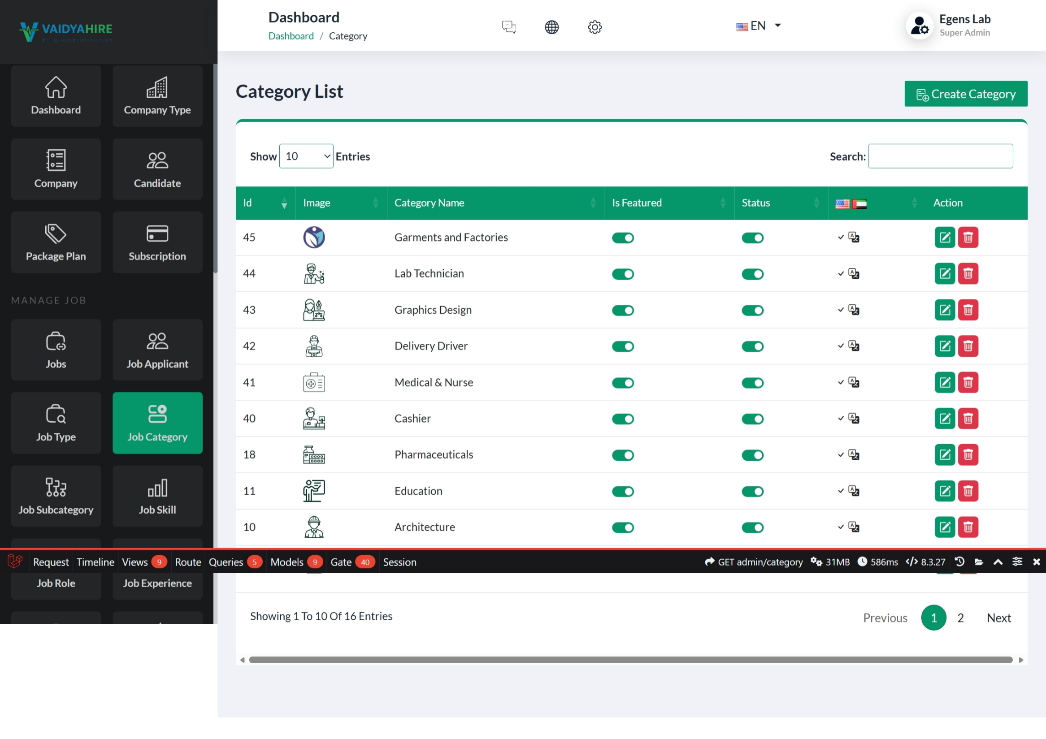Switch to Timeline tab in debug bar
The width and height of the screenshot is (1046, 739).
coord(95,562)
